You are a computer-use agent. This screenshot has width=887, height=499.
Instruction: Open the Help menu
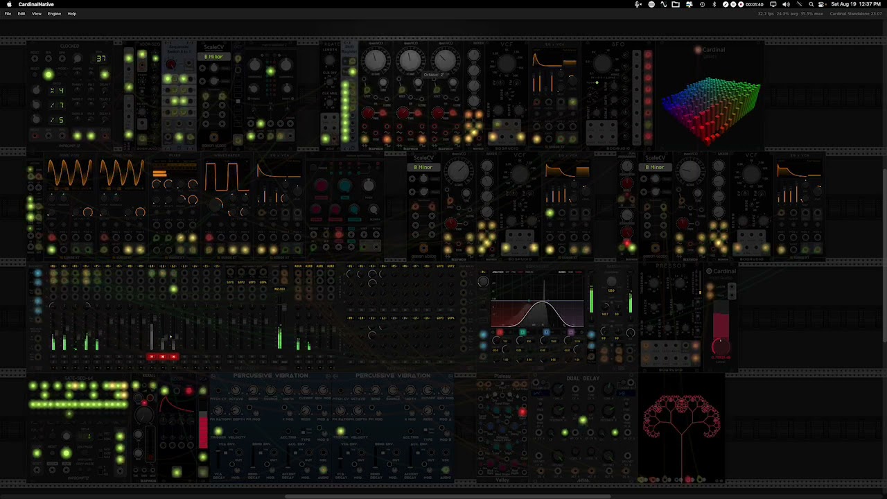pyautogui.click(x=72, y=14)
